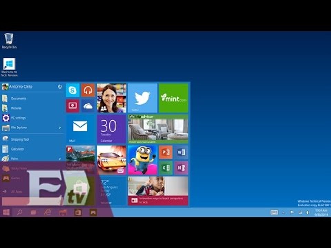Image resolution: width=331 pixels, height=248 pixels.
Task: Open the Twitter tile
Action: point(142,98)
